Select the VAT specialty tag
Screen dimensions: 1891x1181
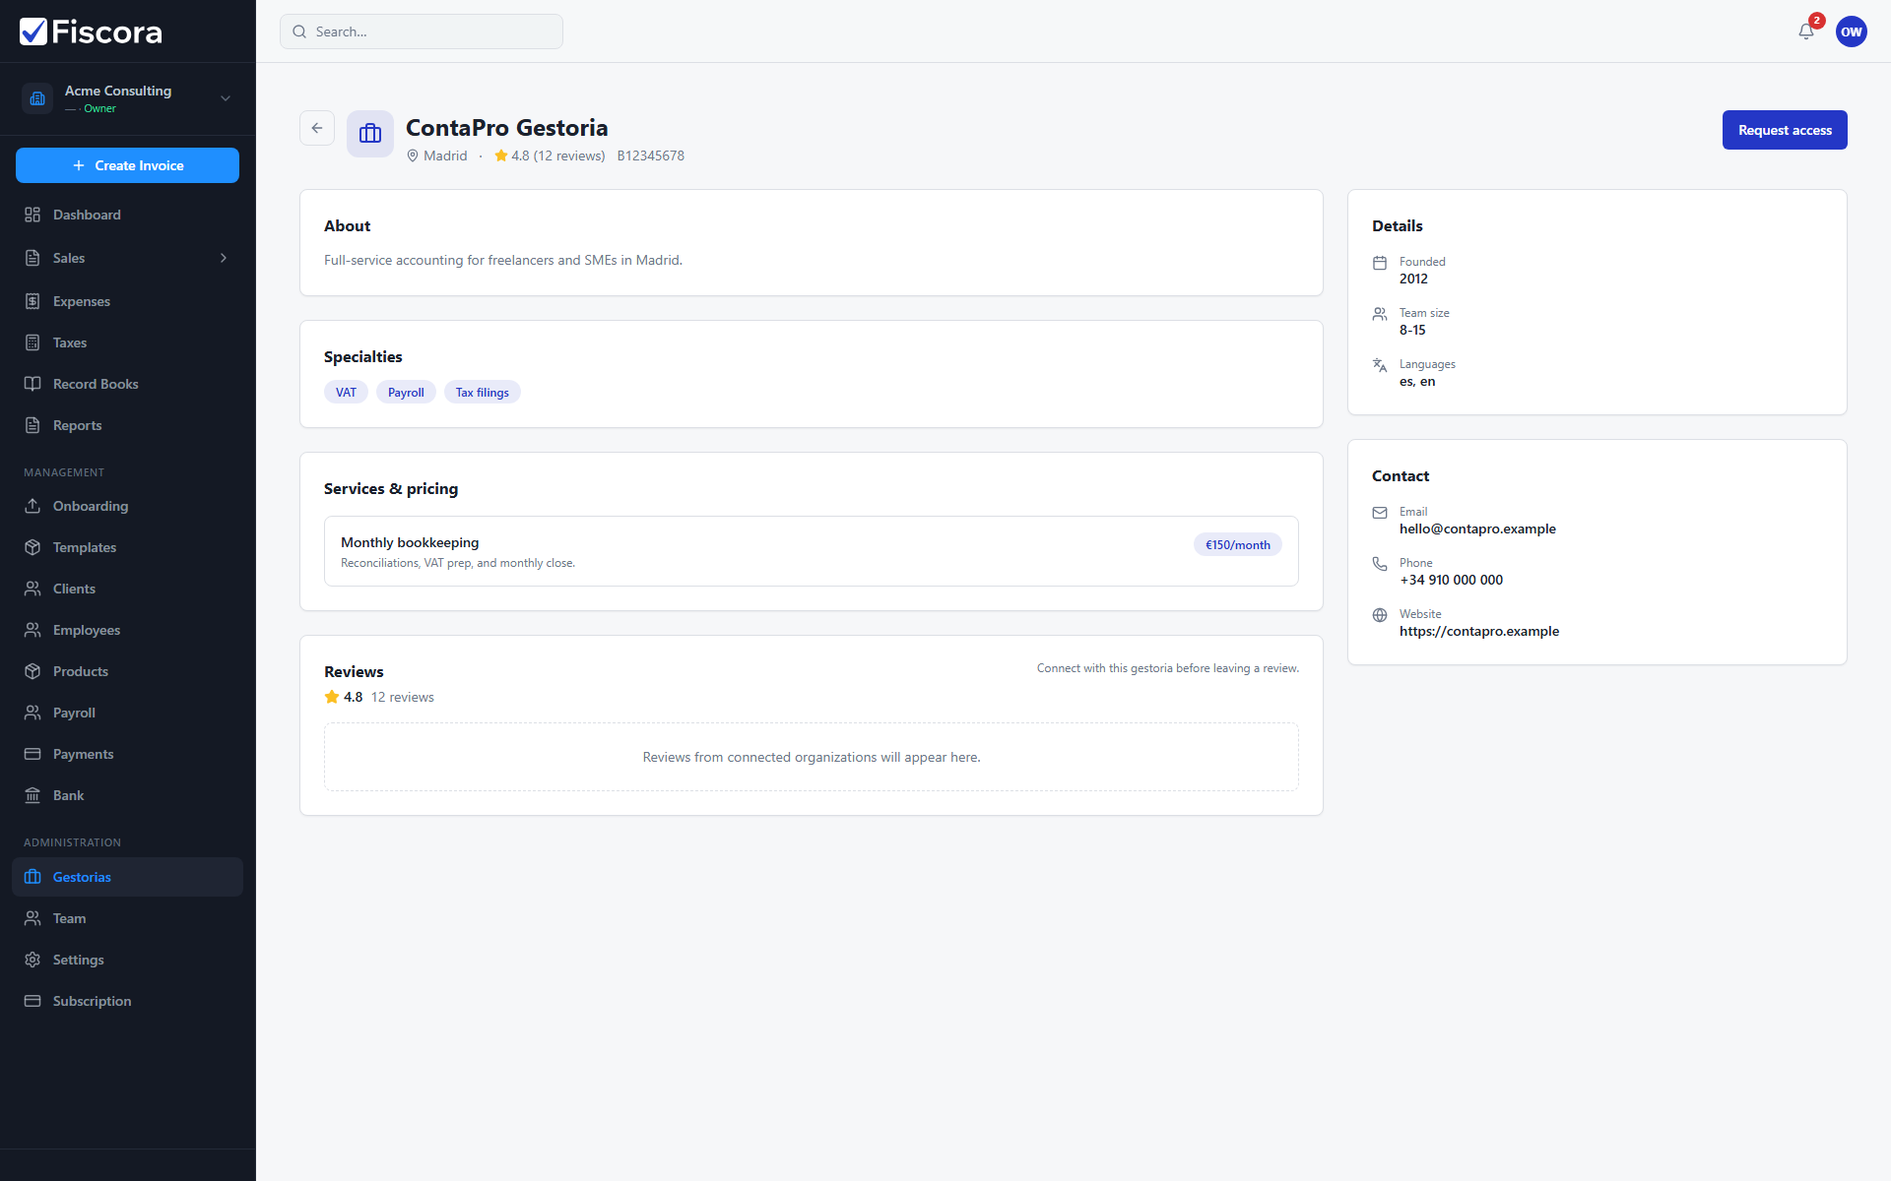point(346,392)
